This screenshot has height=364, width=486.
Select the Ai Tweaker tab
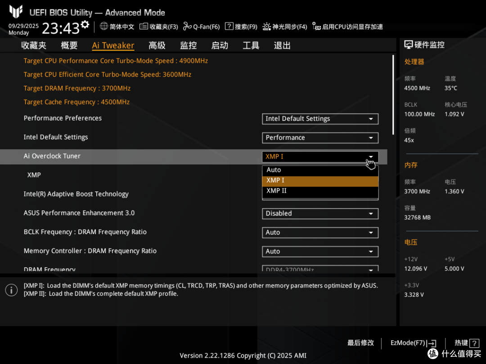click(x=113, y=45)
